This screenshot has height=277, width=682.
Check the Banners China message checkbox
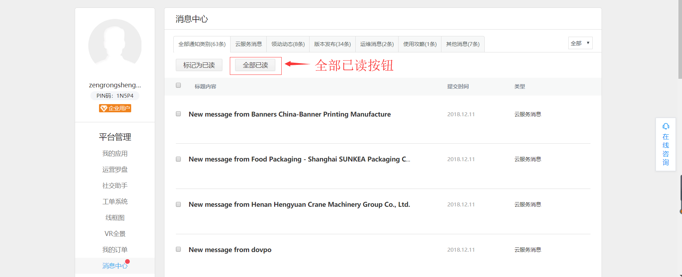point(178,114)
